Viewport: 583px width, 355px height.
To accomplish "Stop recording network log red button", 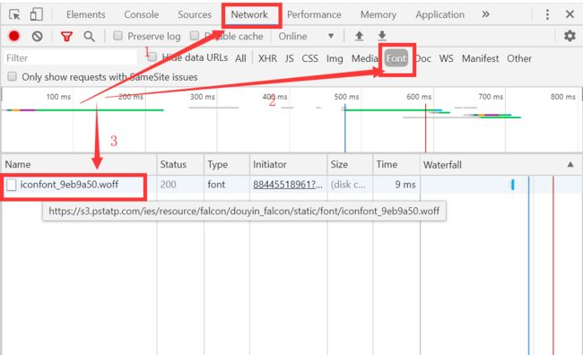I will tap(14, 36).
